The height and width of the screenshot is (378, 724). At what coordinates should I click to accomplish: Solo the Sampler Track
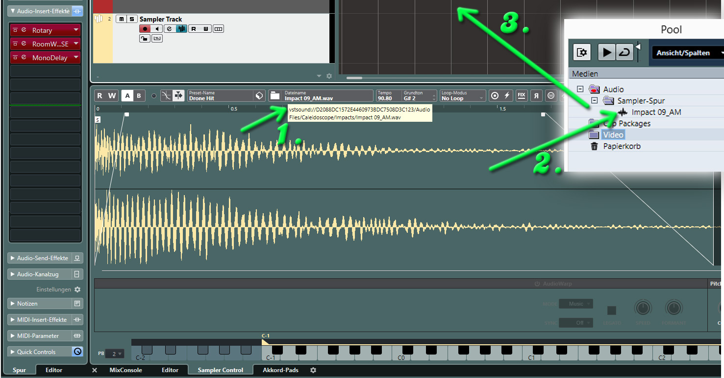131,19
